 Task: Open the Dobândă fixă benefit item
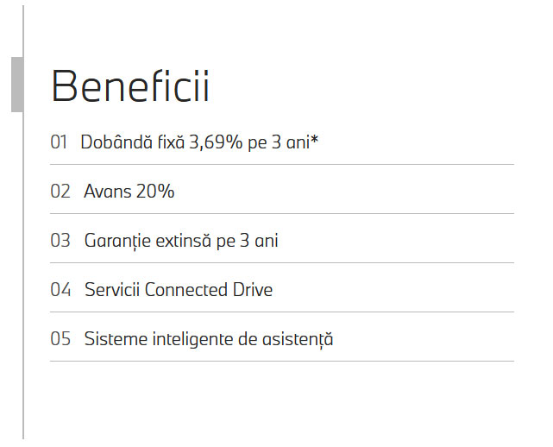pyautogui.click(x=199, y=142)
